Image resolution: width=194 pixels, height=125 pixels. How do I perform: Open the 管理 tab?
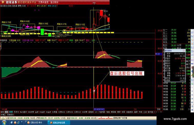click(11, 112)
